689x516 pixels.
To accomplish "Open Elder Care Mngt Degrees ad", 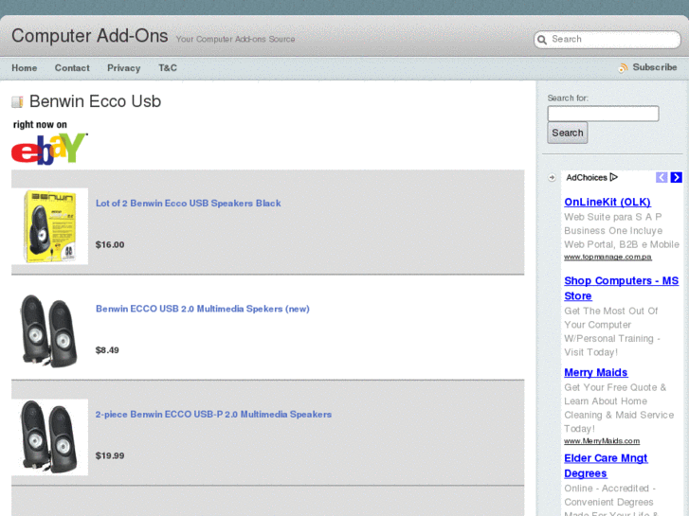I will pyautogui.click(x=606, y=466).
